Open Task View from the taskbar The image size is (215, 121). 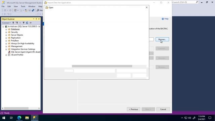coord(11,118)
